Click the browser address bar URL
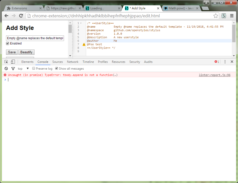238x183 pixels. [96, 16]
